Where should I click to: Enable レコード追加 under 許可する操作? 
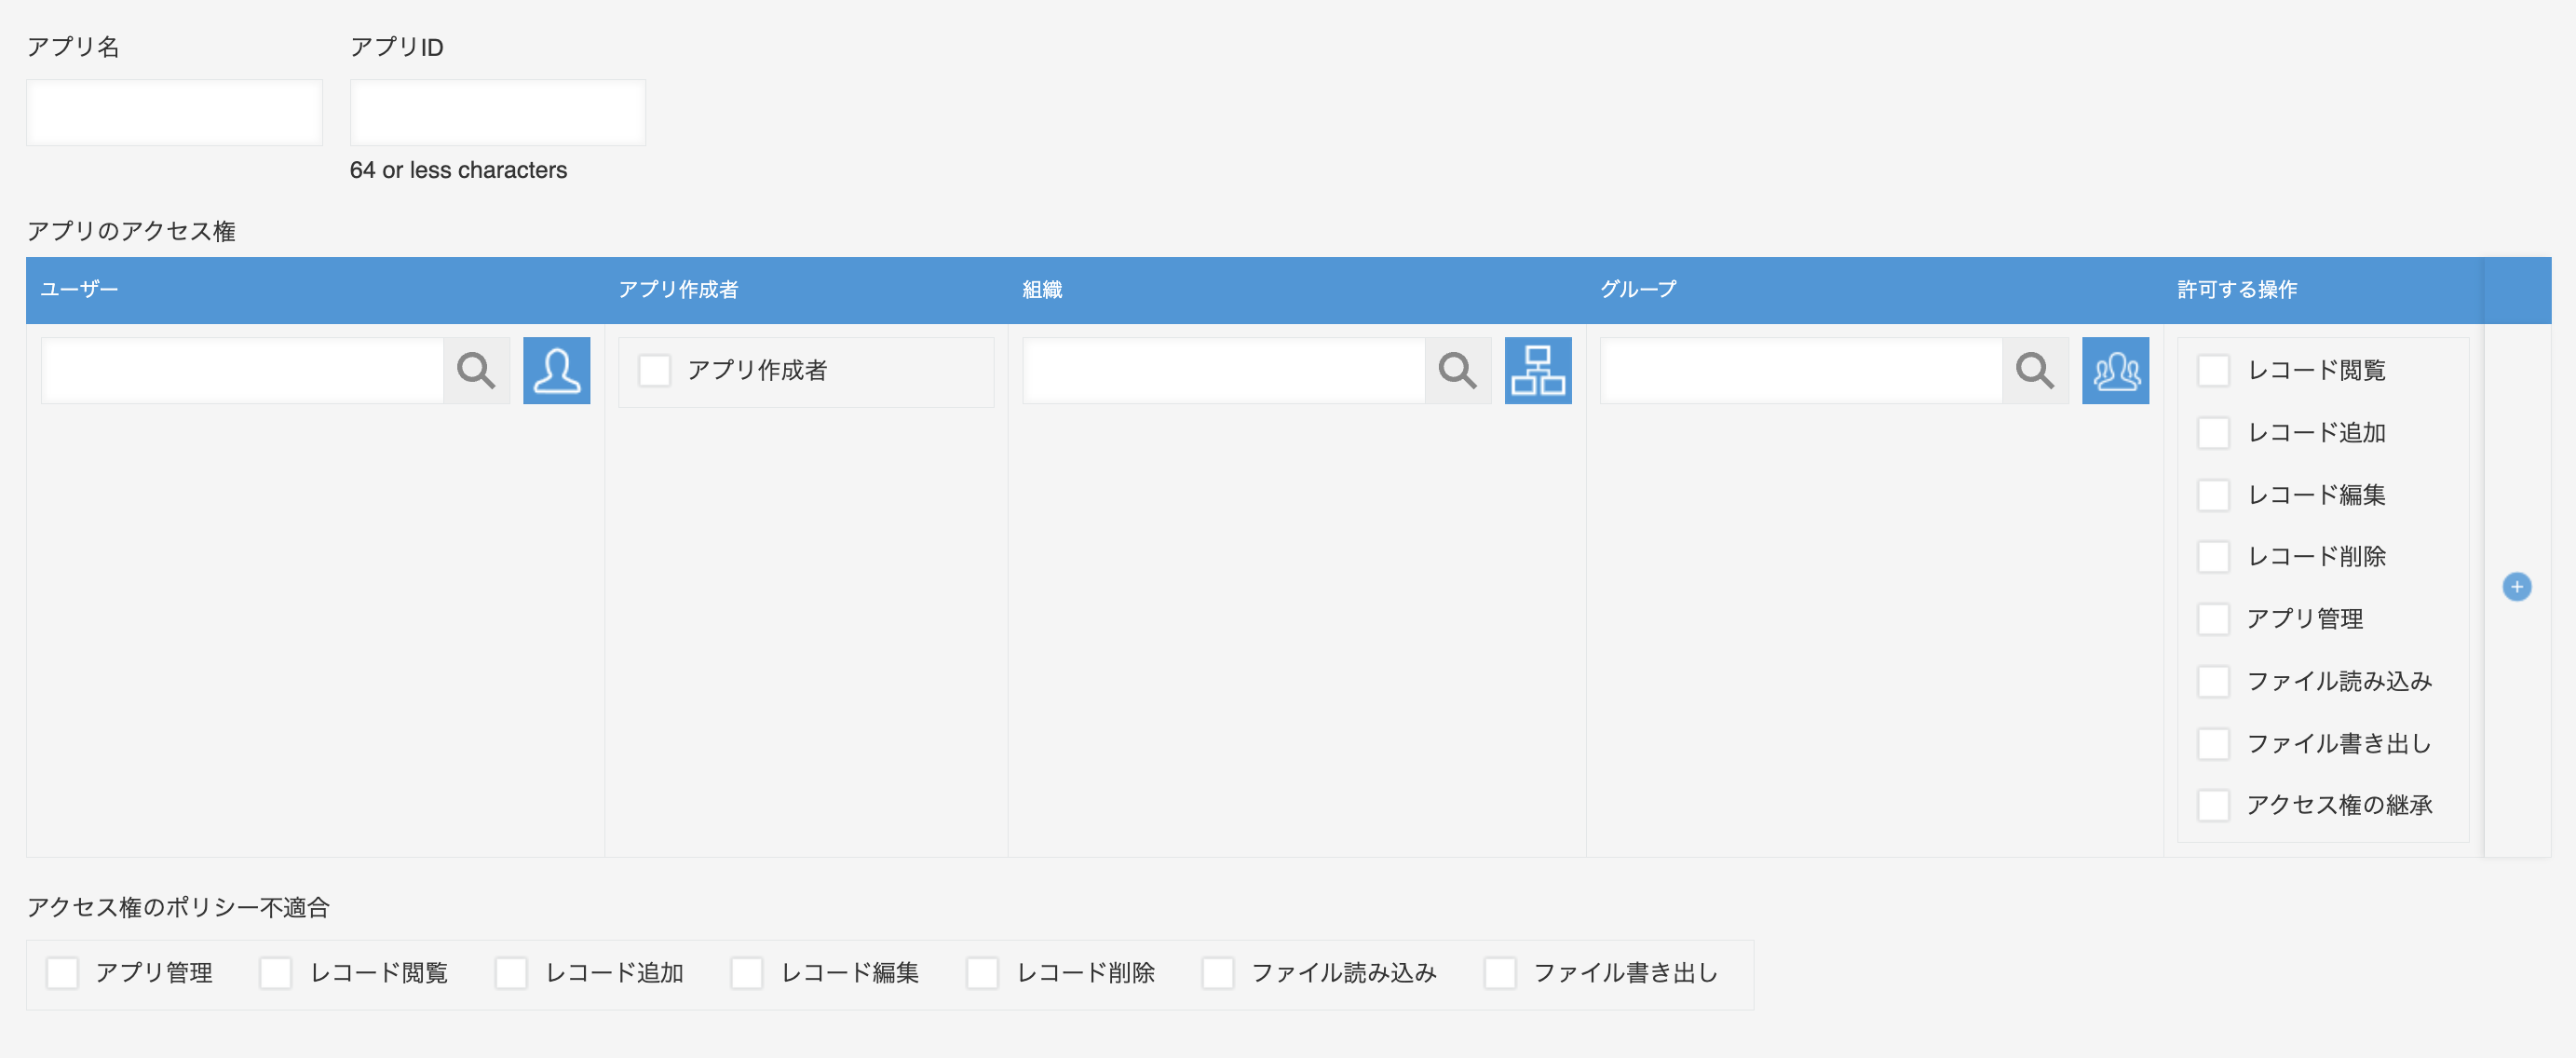pyautogui.click(x=2213, y=433)
